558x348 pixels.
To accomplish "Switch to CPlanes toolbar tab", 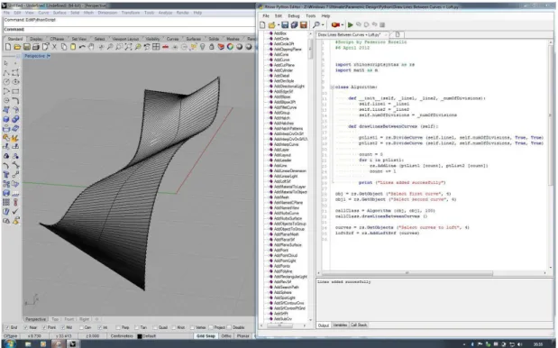I will (x=58, y=39).
